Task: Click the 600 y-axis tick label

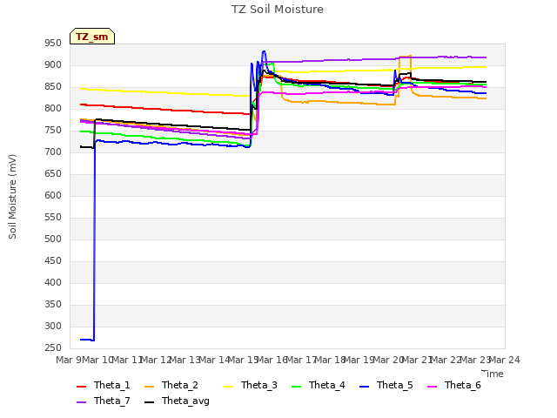Action: coord(53,195)
